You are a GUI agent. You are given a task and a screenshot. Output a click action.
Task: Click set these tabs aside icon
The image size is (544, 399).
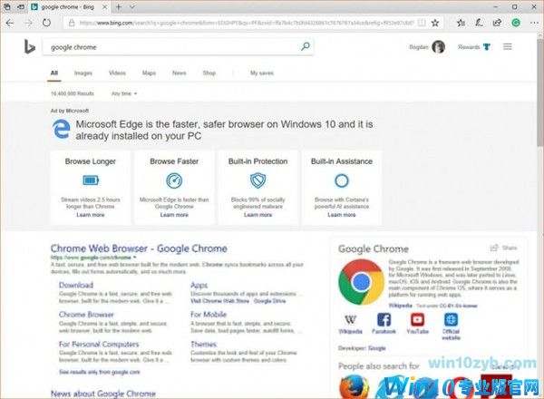(x=21, y=6)
